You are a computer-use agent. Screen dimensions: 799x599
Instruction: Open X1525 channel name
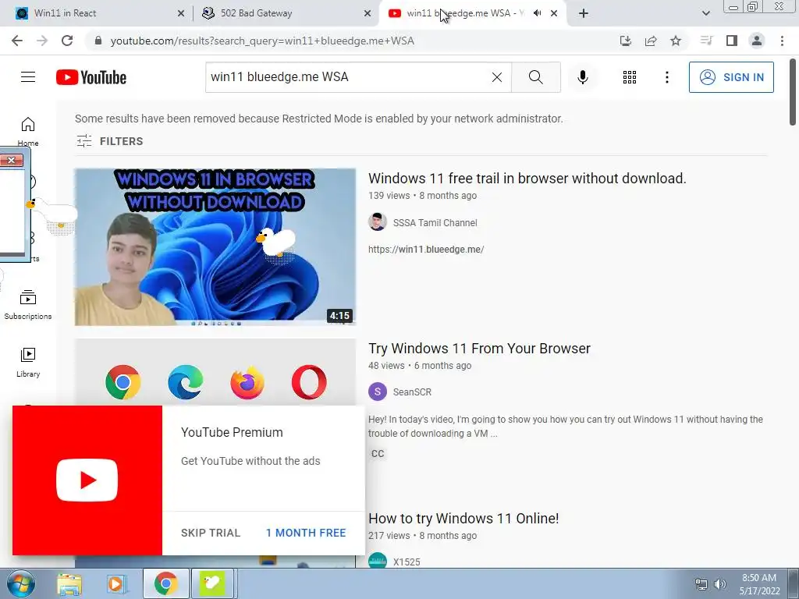407,562
